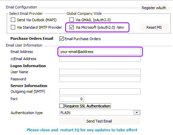The width and height of the screenshot is (173, 135).
Task: Select the Outgoing mail (SMTP) field
Action: tap(100, 91)
